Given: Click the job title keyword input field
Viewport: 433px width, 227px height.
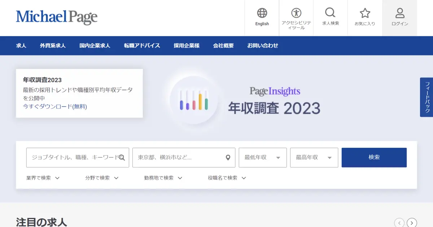Looking at the screenshot, I should (x=78, y=157).
